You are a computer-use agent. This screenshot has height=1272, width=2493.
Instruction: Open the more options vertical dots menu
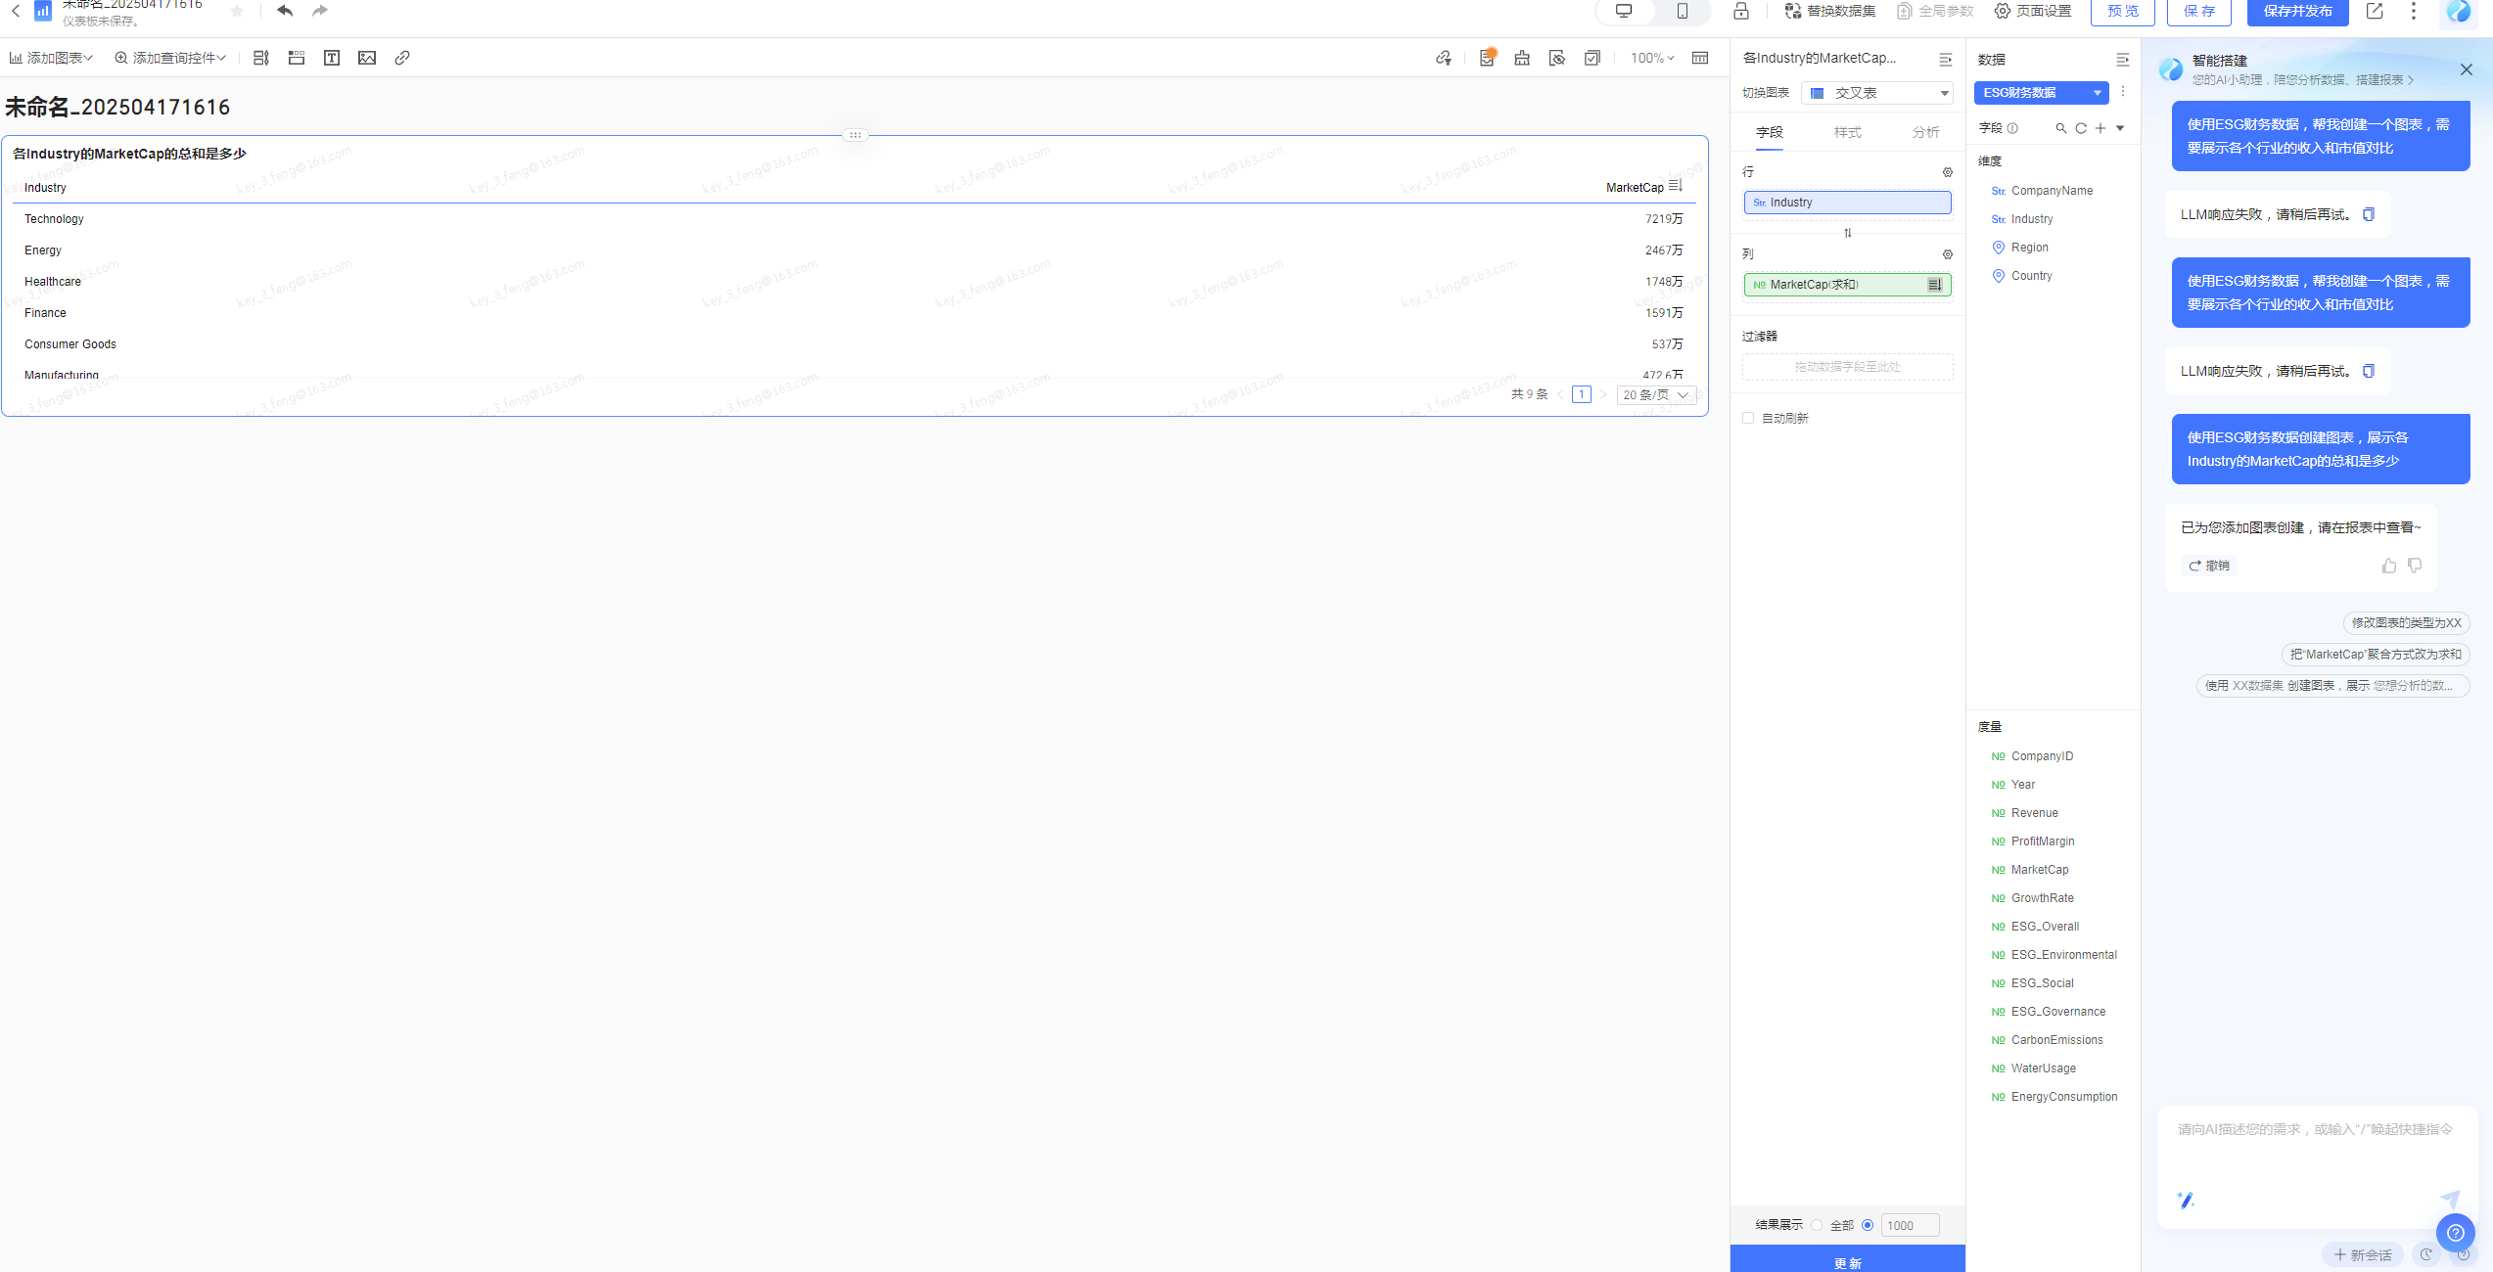2414,11
